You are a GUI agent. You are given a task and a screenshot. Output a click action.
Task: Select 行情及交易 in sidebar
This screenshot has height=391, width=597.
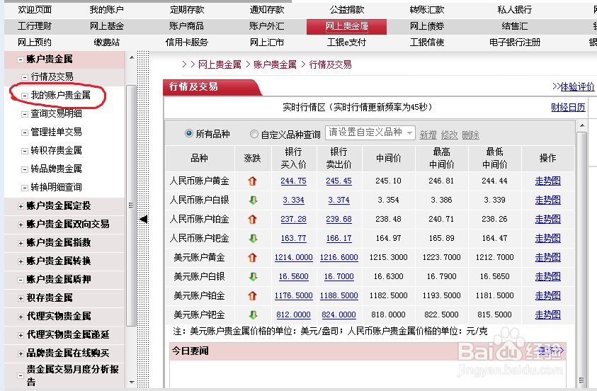point(52,77)
